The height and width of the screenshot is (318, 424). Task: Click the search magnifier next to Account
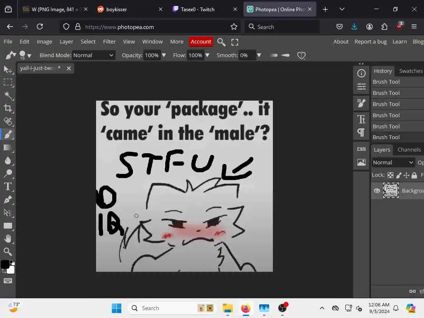pyautogui.click(x=222, y=42)
